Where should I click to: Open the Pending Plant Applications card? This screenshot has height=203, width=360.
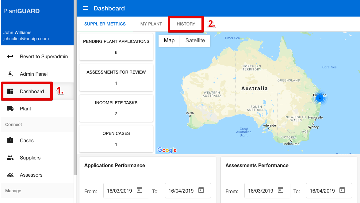pyautogui.click(x=116, y=47)
